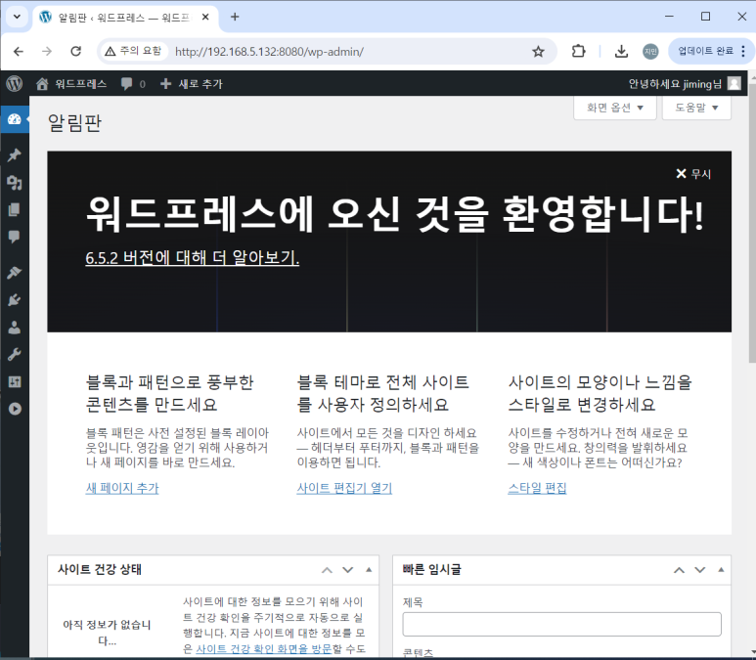Go back with browser back arrow

coord(19,51)
